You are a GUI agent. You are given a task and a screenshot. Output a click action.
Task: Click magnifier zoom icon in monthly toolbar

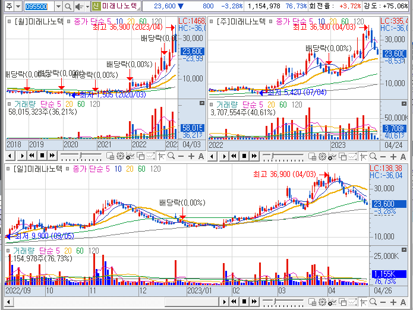point(171,156)
